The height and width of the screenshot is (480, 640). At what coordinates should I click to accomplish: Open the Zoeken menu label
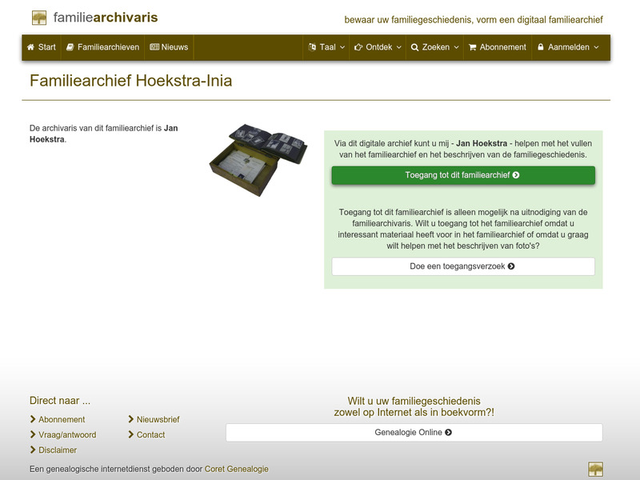pyautogui.click(x=435, y=47)
